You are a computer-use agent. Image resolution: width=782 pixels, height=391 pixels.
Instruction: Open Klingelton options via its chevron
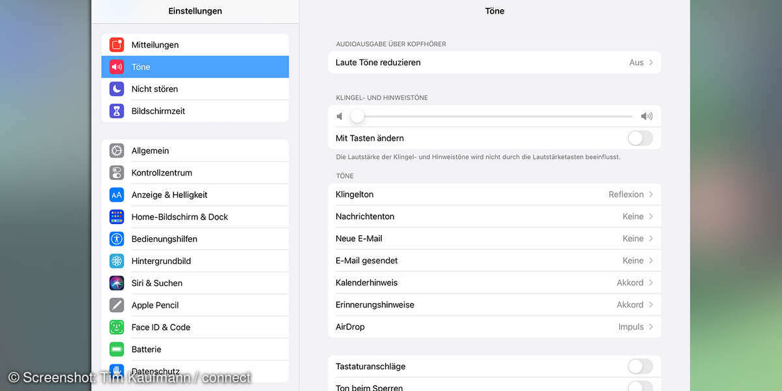coord(650,194)
